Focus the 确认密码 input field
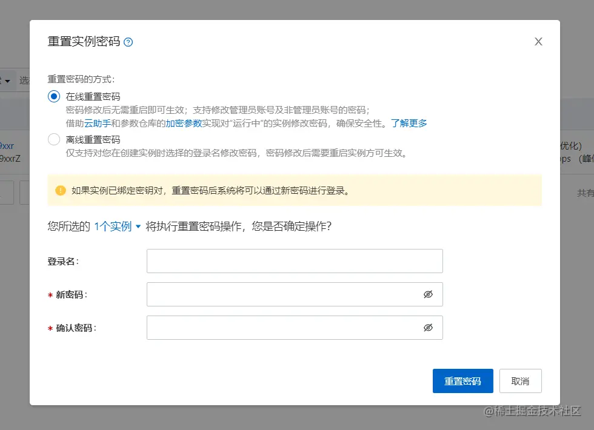 point(295,328)
